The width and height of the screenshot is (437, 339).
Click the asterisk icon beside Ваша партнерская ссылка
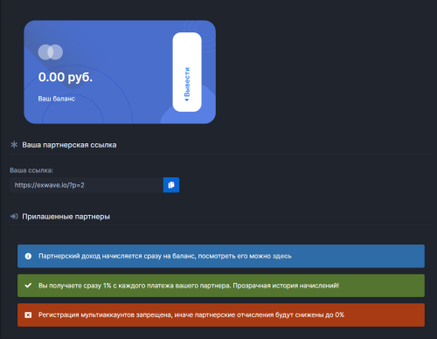coord(14,144)
